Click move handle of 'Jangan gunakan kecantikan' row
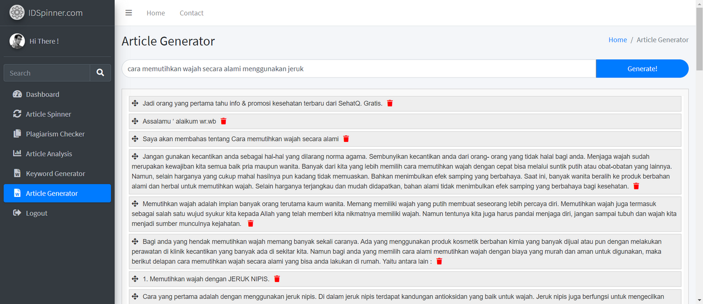Viewport: 703px width, 304px height. [135, 156]
